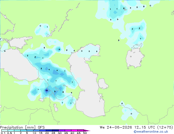
Task: Select the 40–45 mm magenta legend swatch
Action: pyautogui.click(x=74, y=130)
